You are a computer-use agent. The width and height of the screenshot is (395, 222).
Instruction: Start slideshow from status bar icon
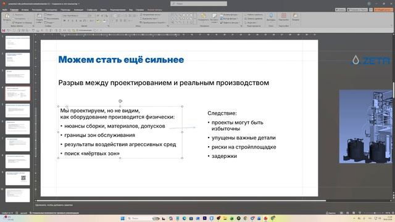coord(360,213)
